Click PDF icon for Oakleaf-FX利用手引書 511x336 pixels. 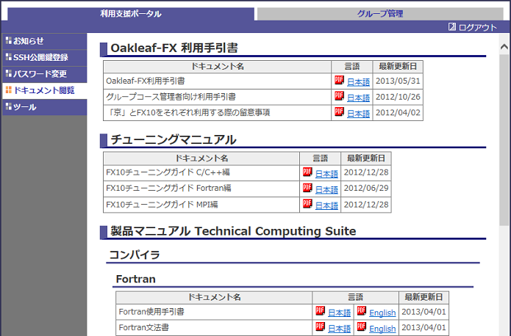[339, 80]
